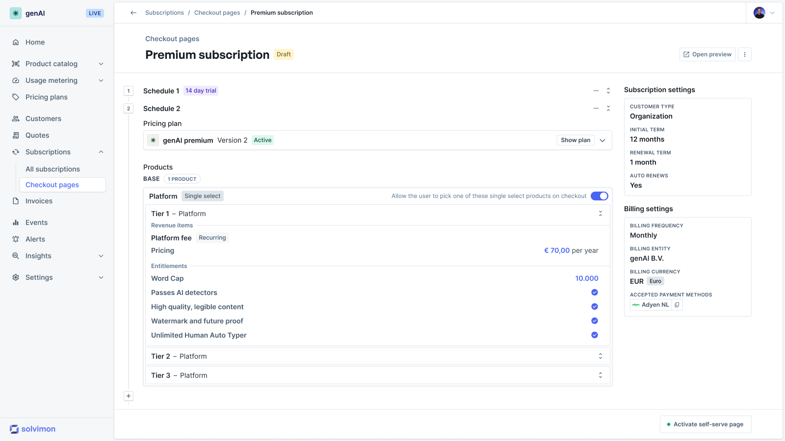The image size is (785, 441).
Task: Click the plus icon to add schedule
Action: [129, 396]
